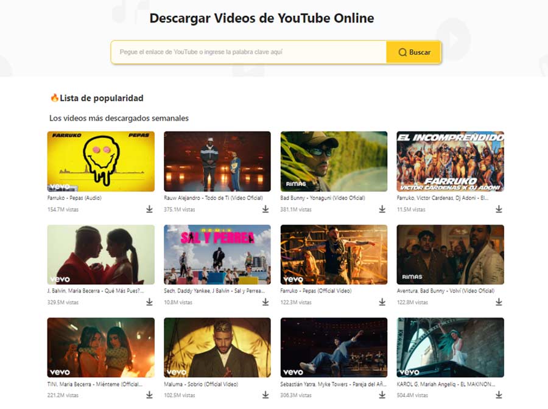Download Sech, Daddy Yankee Sal y Perrea
Screen dimensions: 548x409
[x=265, y=302]
